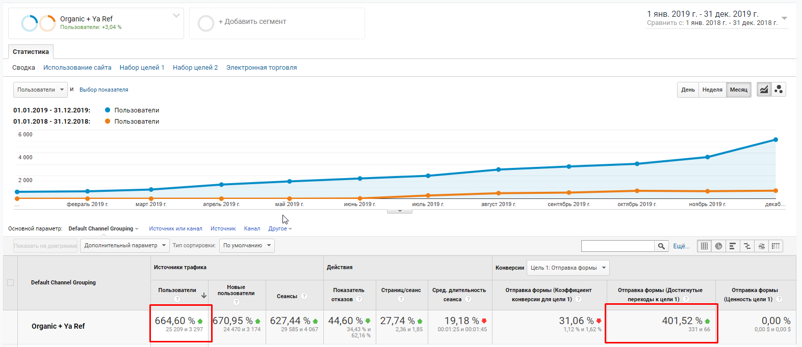Sort by the Сеансы column header
802x347 pixels.
tap(287, 296)
